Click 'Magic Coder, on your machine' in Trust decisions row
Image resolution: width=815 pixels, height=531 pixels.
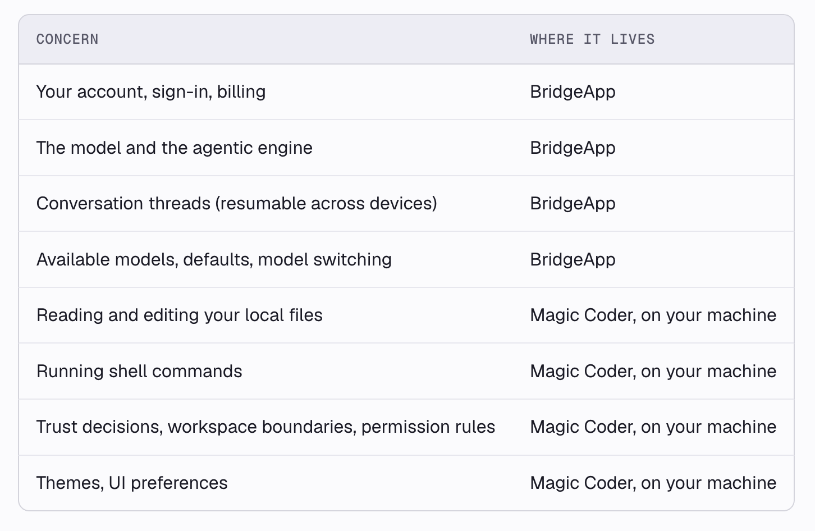tap(653, 427)
